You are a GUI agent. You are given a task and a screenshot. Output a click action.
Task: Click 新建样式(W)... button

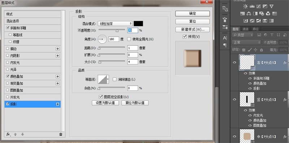click(x=193, y=30)
